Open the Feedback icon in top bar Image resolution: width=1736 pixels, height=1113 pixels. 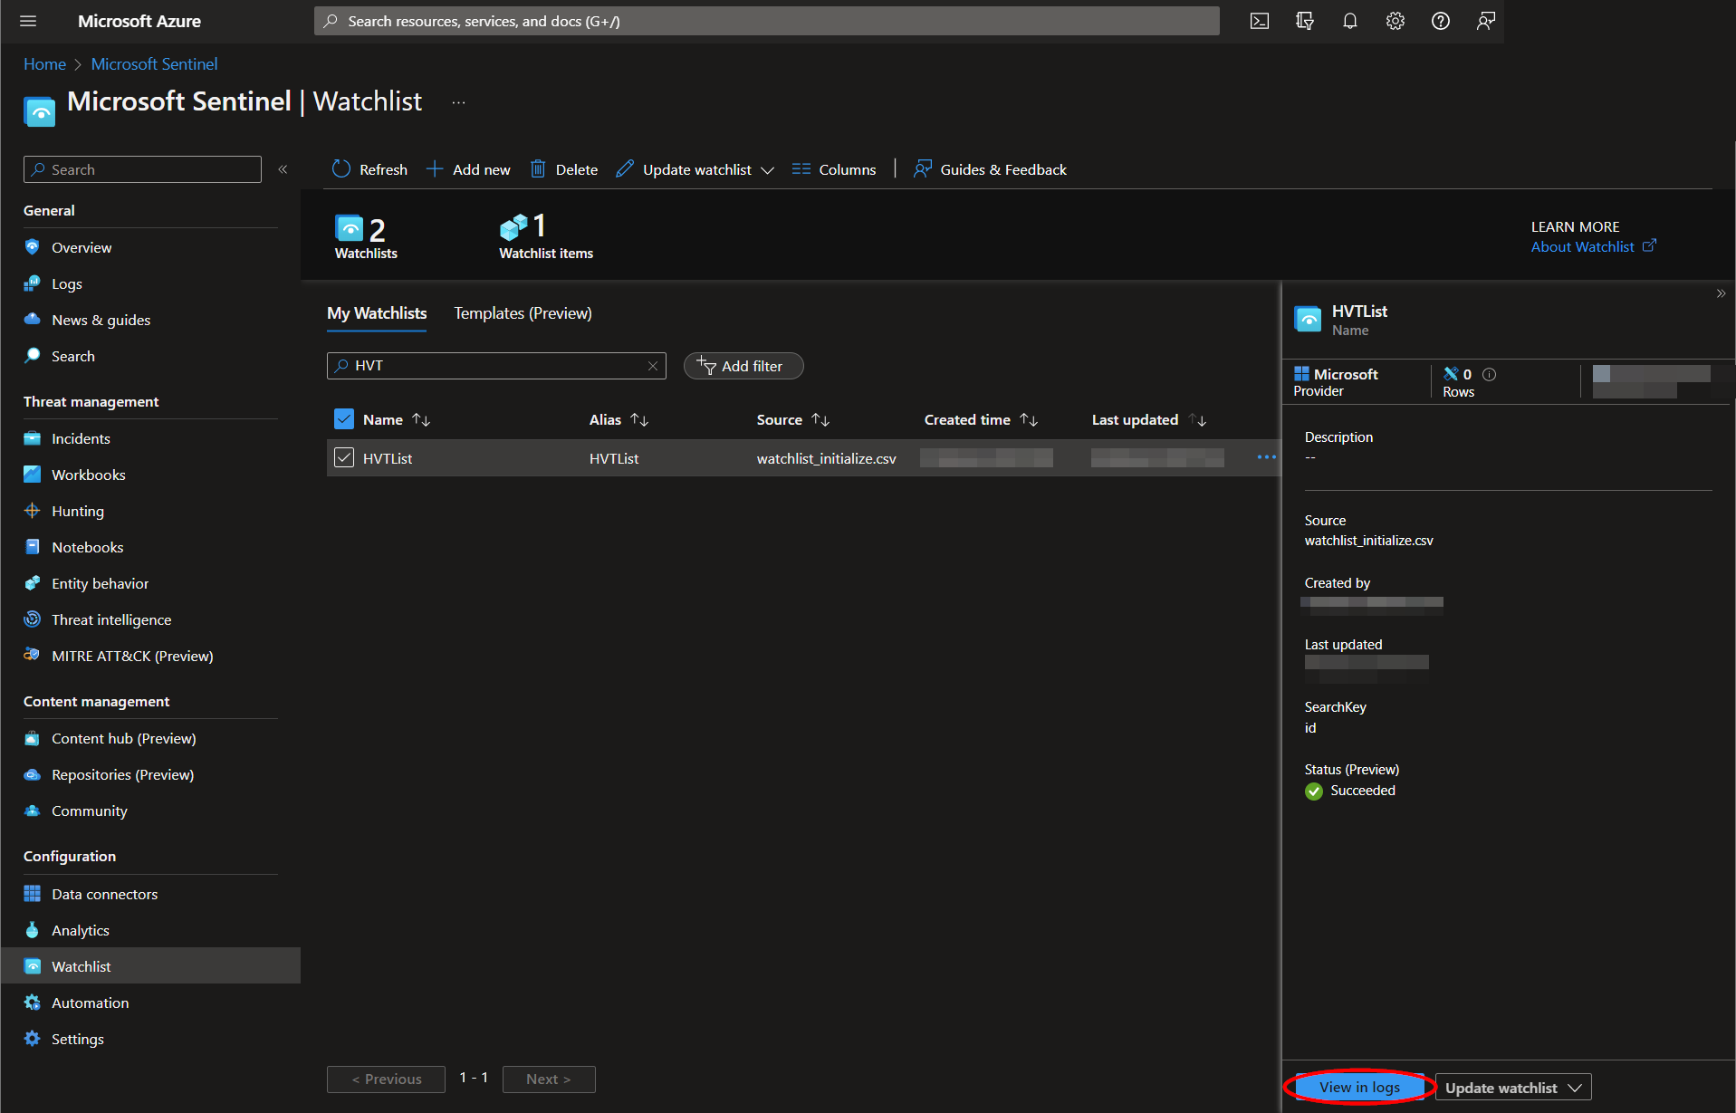[x=1485, y=21]
